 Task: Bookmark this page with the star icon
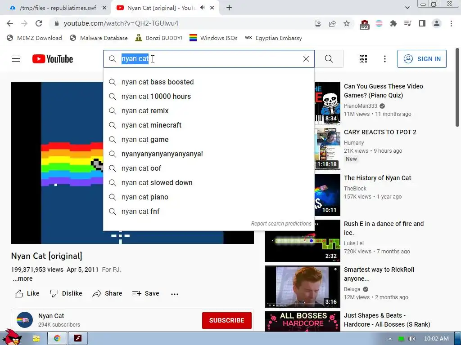click(x=347, y=23)
